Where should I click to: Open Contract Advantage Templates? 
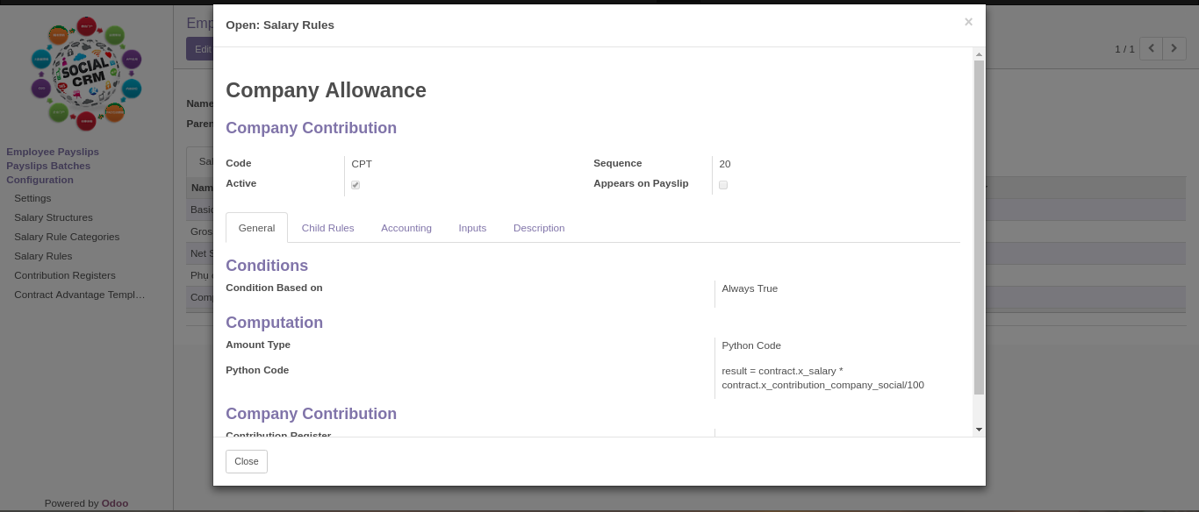[79, 295]
